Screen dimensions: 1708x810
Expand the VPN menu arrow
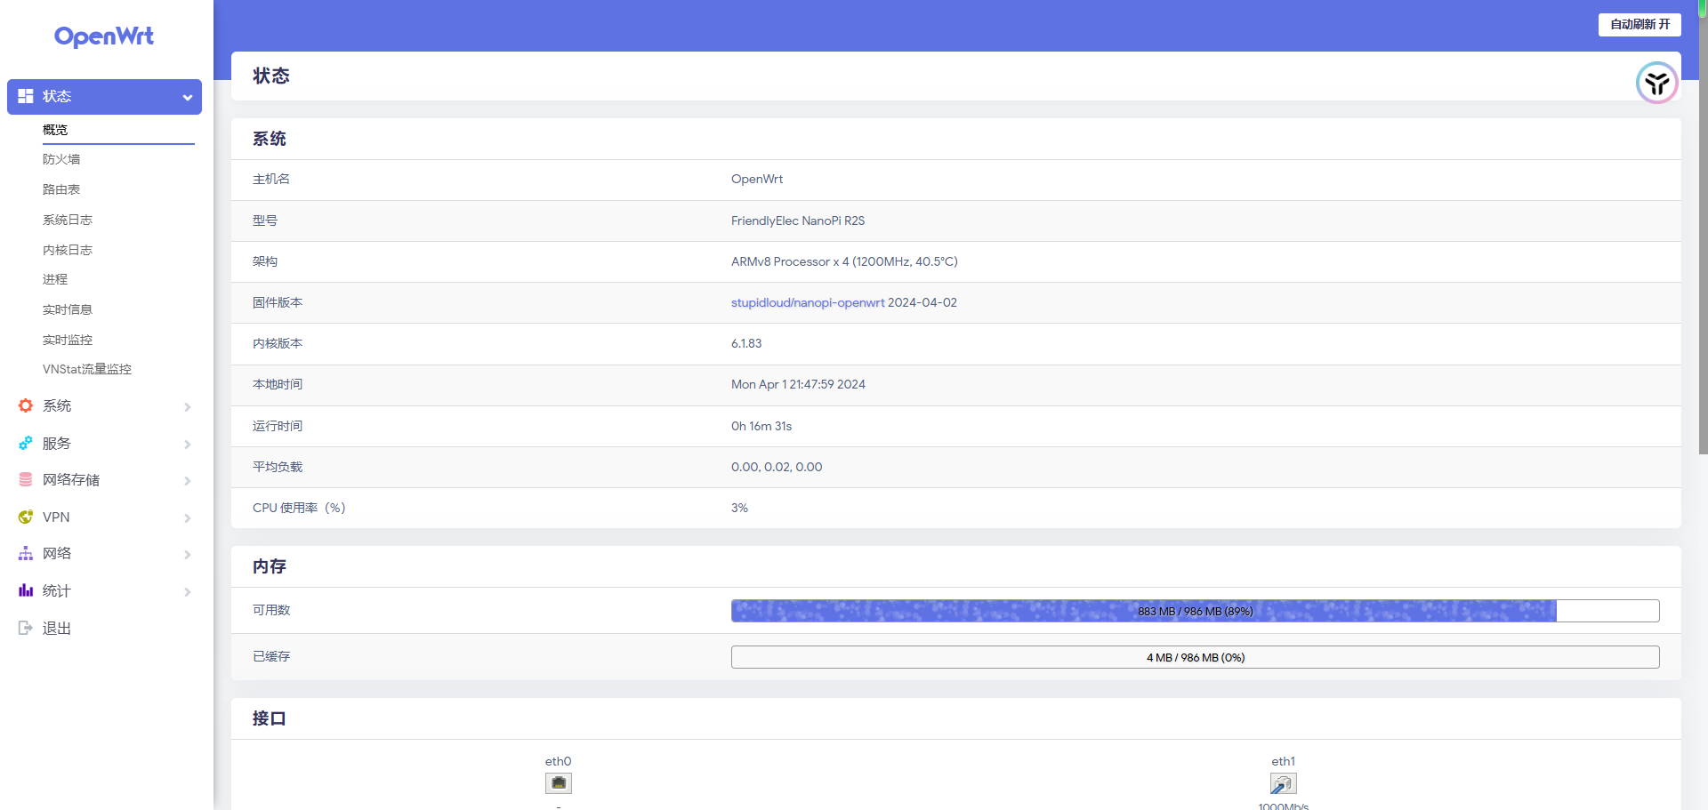(188, 517)
